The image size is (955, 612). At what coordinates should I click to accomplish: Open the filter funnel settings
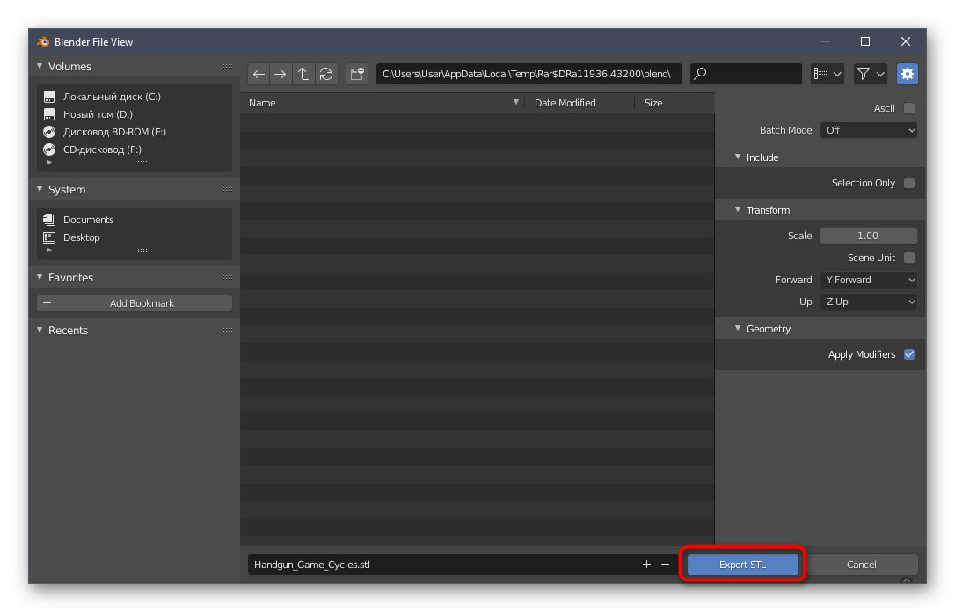[x=863, y=74]
